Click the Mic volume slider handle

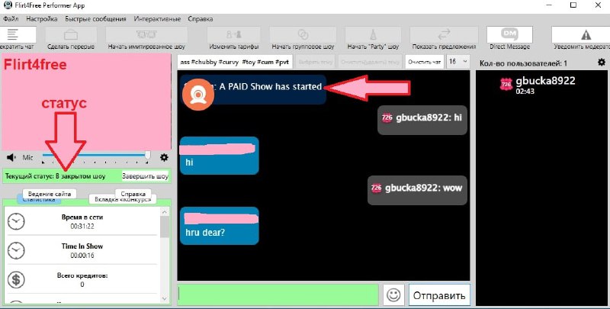147,155
